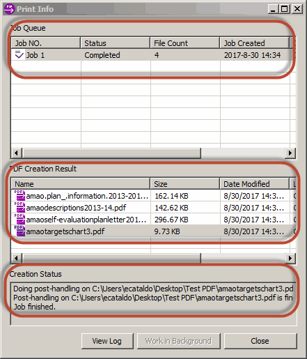Sort Job Queue by Status column header

coord(116,43)
